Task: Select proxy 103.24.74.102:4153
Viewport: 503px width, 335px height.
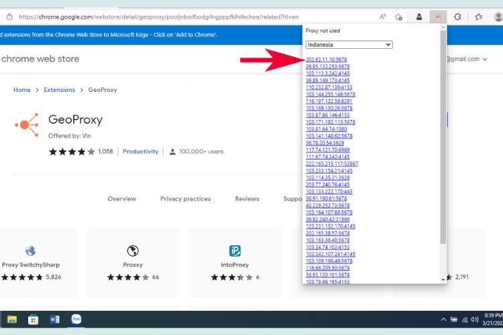Action: pyautogui.click(x=327, y=247)
